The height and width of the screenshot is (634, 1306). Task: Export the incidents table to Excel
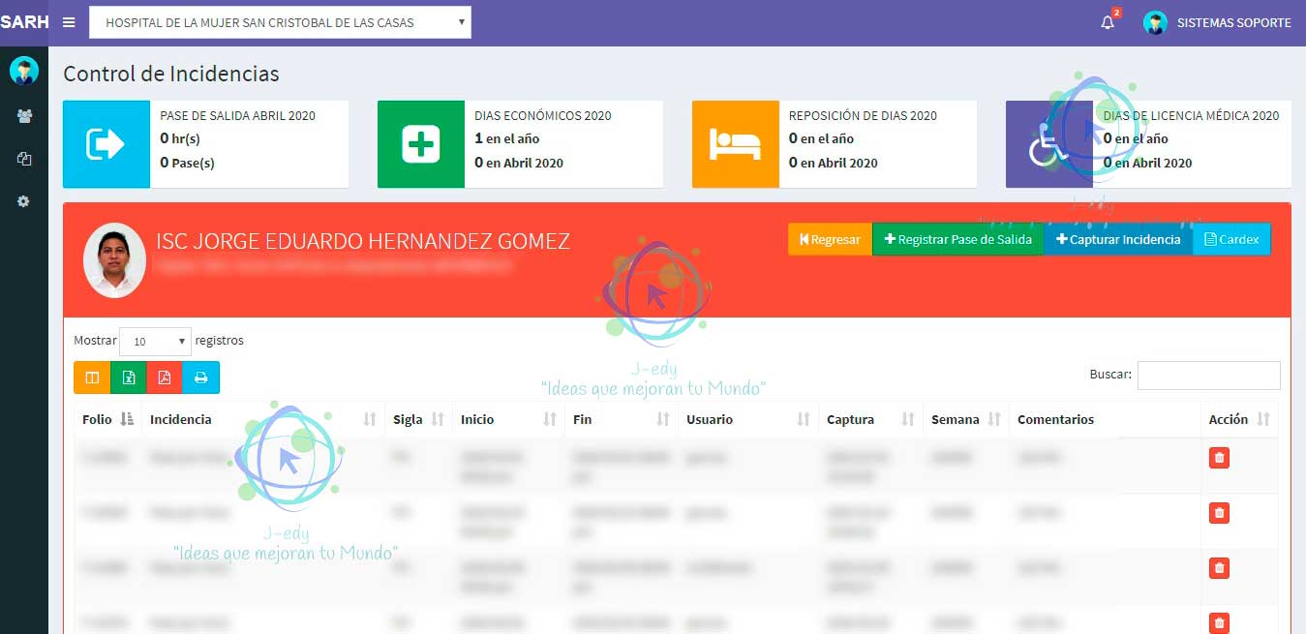[129, 377]
